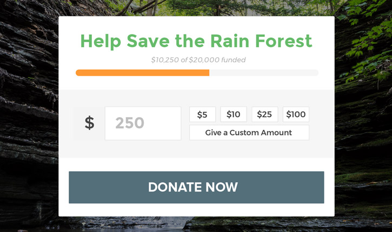The height and width of the screenshot is (232, 392).
Task: Click the $10,250 of $20,000 funded text
Action: tap(198, 60)
